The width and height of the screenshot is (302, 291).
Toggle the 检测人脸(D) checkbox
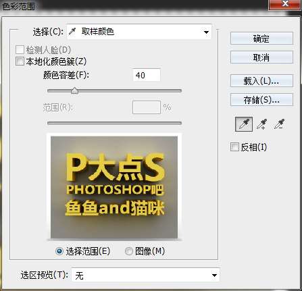tap(20, 50)
